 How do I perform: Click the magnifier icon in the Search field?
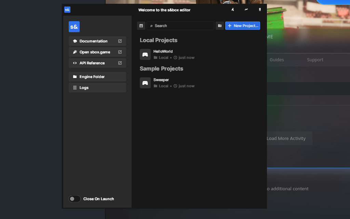(x=151, y=26)
